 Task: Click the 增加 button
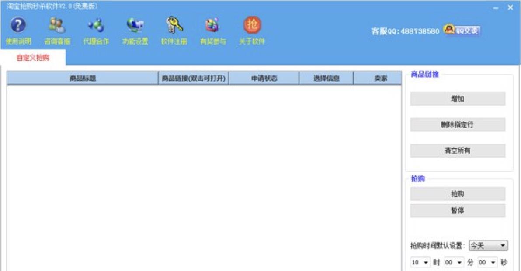coord(458,99)
